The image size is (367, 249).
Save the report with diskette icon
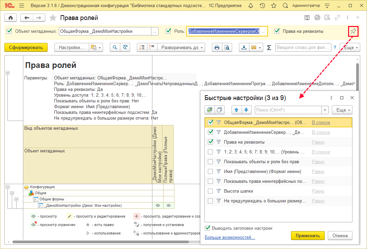click(307, 18)
